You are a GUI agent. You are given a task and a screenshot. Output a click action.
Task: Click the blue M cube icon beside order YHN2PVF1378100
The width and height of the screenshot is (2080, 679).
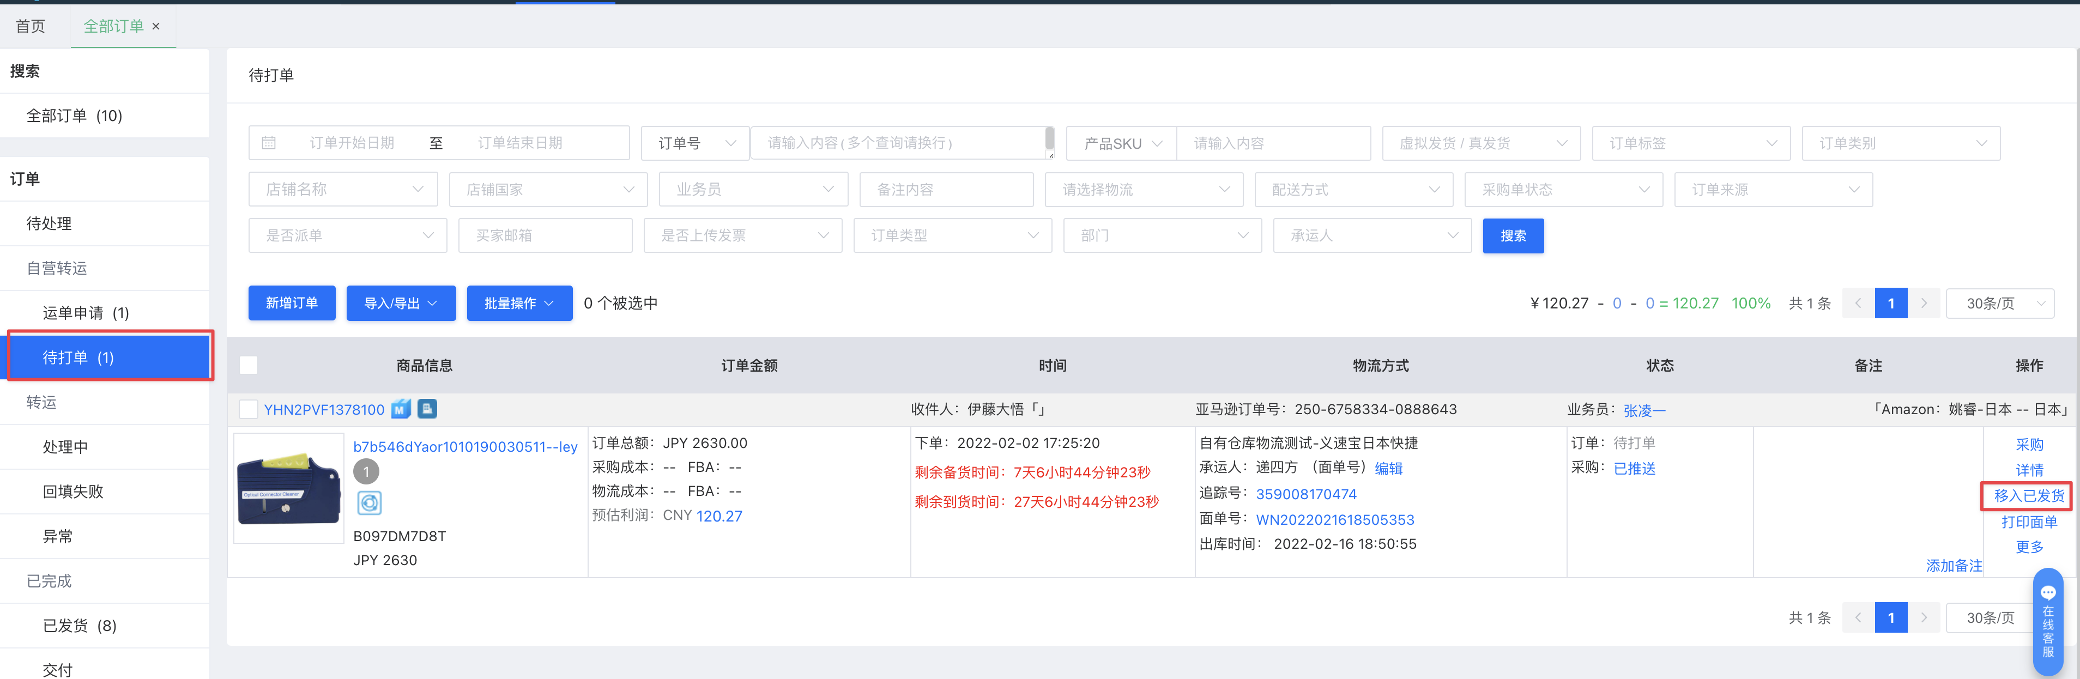pos(401,409)
